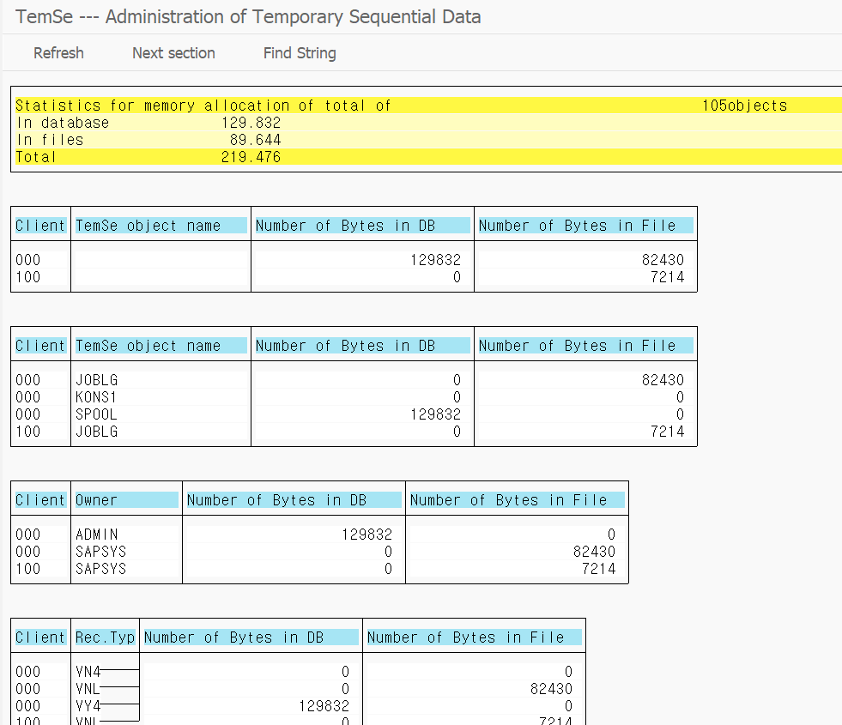Click 129832 DB bytes in ADMIN row
The width and height of the screenshot is (842, 725).
(366, 535)
